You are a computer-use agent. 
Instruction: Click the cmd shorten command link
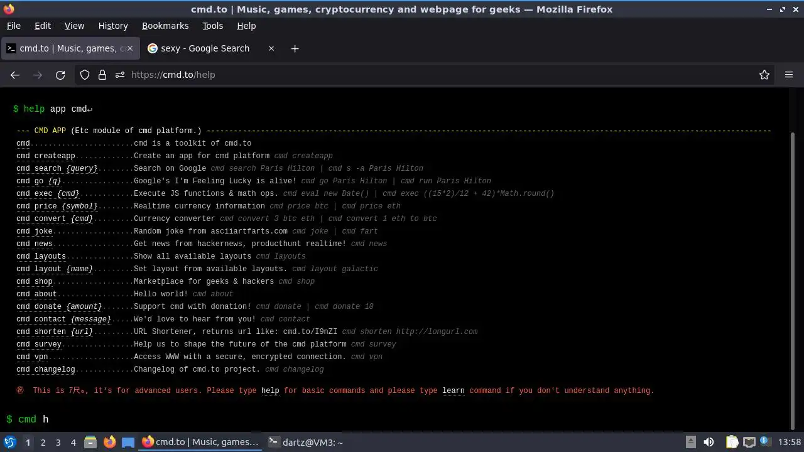(55, 331)
